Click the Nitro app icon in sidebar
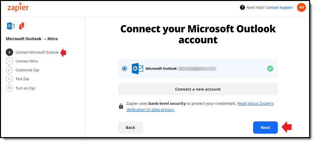 click(x=22, y=26)
